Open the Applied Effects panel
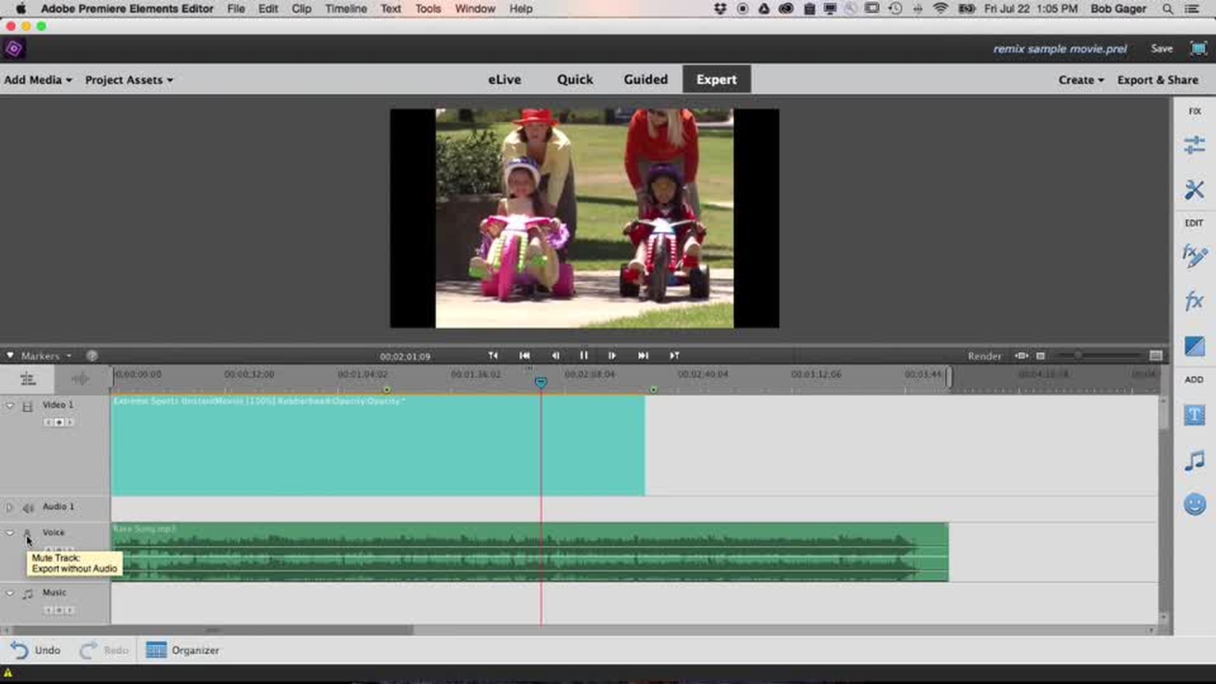1216x684 pixels. pos(1194,256)
